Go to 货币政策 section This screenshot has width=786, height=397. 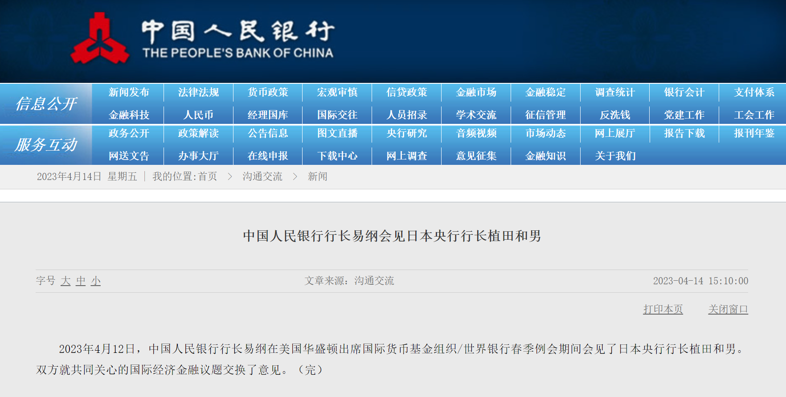[268, 92]
